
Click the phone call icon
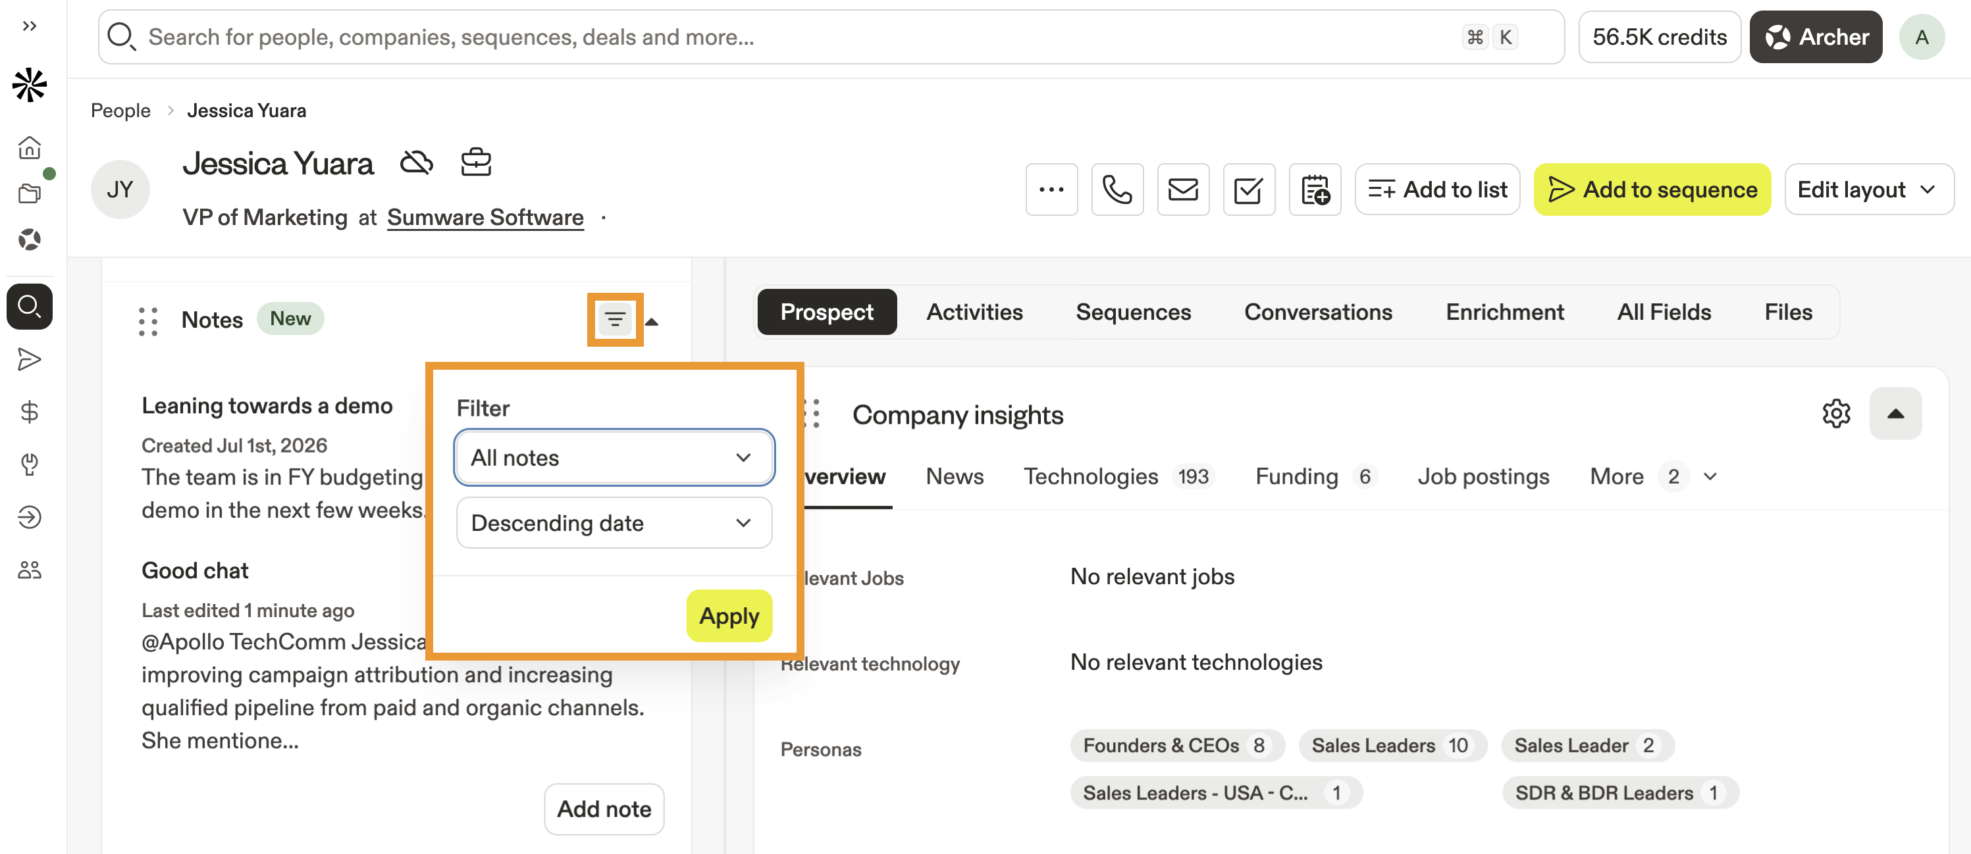click(1117, 189)
